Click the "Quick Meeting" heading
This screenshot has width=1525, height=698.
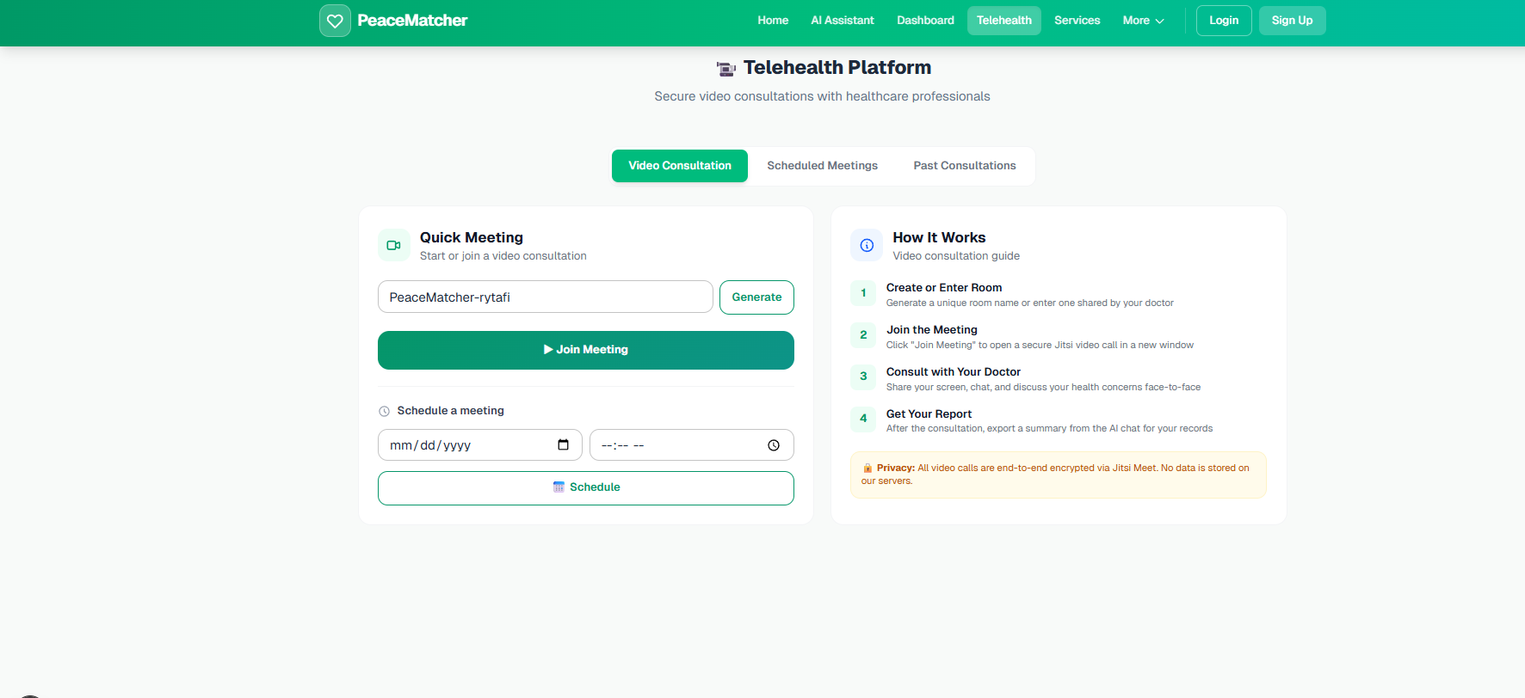[x=472, y=237]
